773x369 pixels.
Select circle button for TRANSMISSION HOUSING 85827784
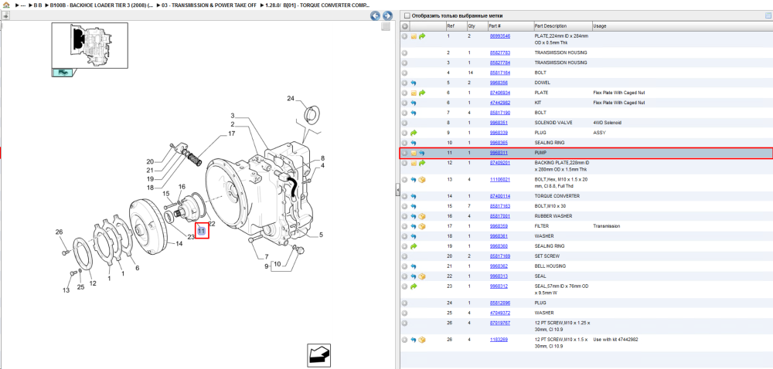click(x=404, y=63)
